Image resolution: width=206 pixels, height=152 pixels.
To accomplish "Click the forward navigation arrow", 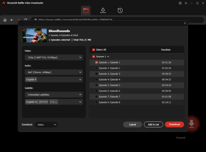I will [x=19, y=20].
